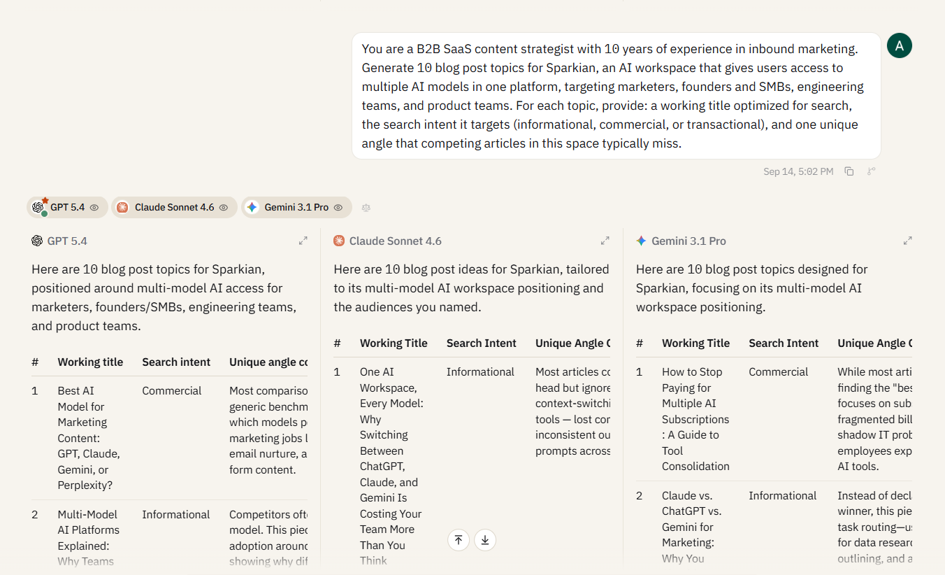Click 'Commercial' cell in Gemini row 1

click(779, 372)
